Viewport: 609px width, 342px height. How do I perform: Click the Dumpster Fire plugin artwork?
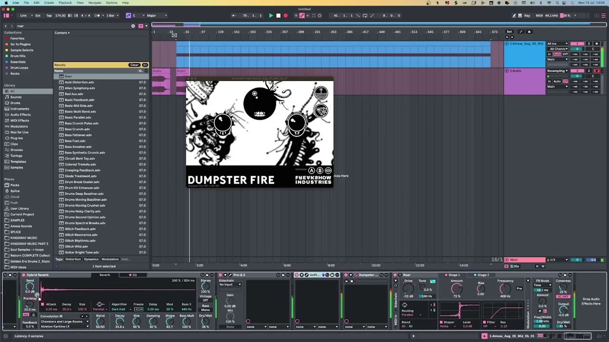click(260, 123)
